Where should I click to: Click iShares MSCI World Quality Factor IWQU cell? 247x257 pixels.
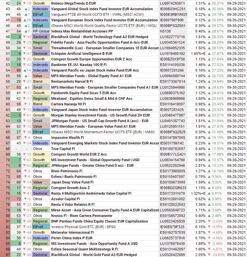click(x=104, y=26)
